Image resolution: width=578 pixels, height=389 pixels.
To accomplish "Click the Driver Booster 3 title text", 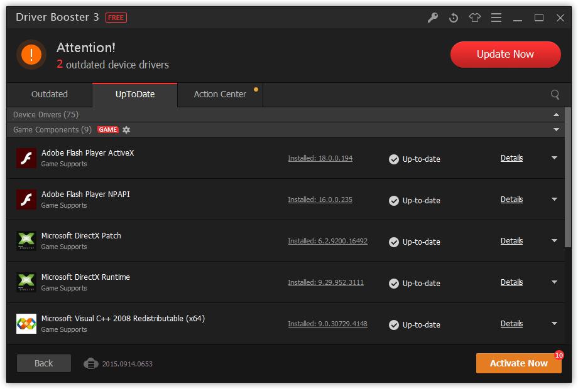I will [58, 18].
